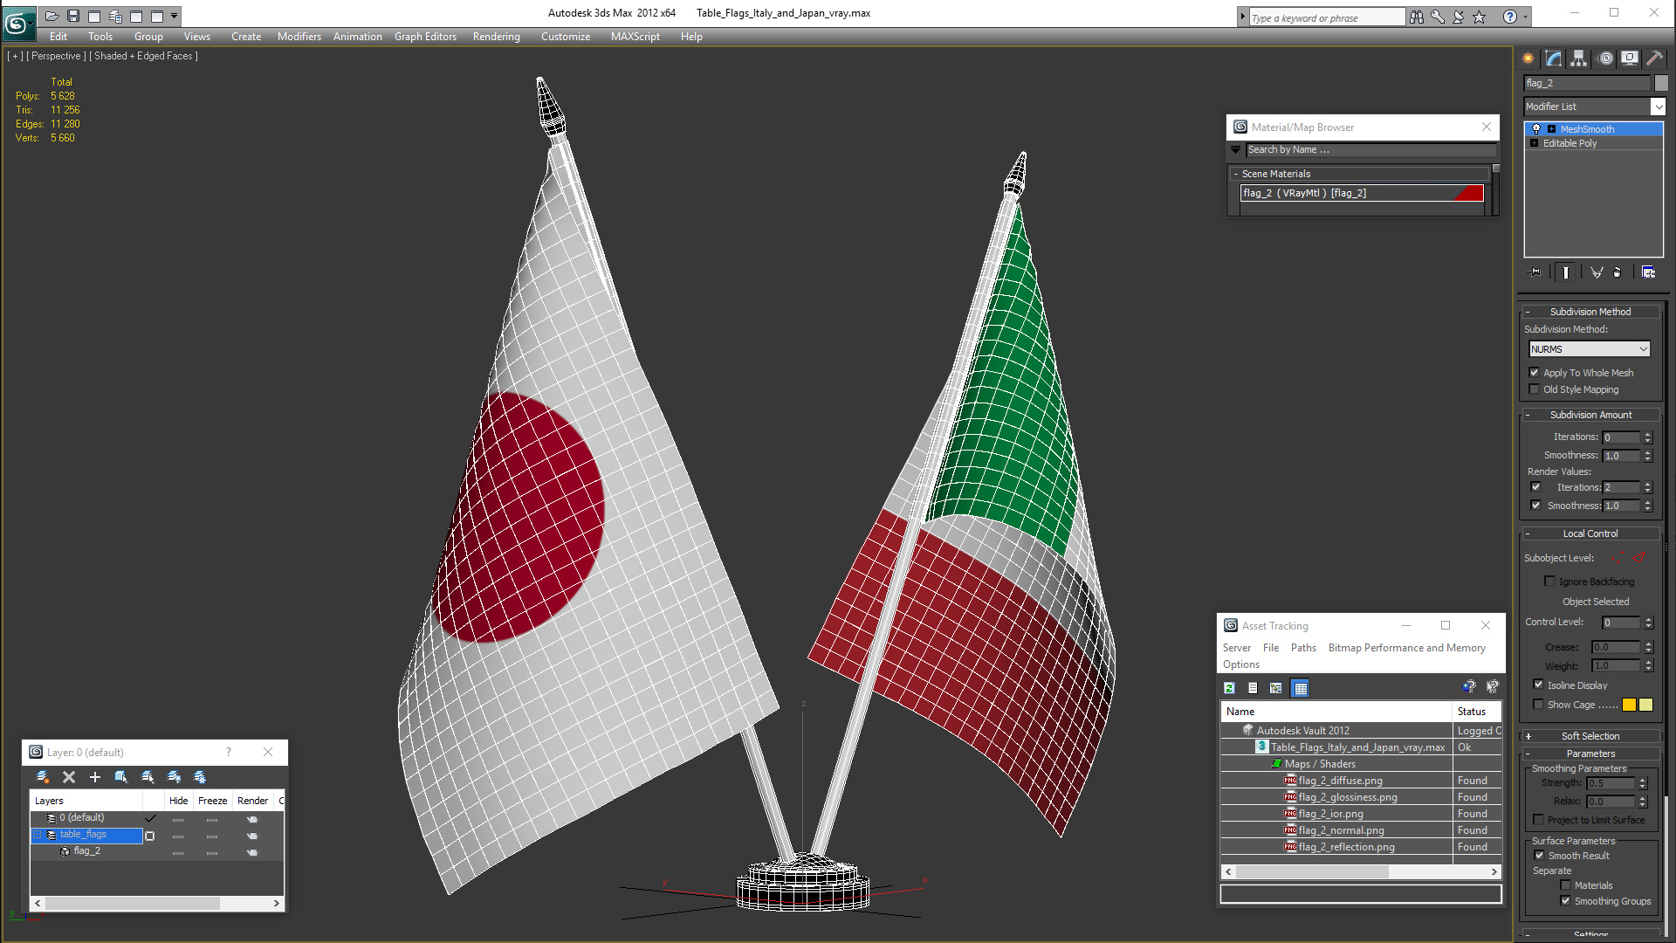
Task: Refresh the Asset Tracking list
Action: [1229, 688]
